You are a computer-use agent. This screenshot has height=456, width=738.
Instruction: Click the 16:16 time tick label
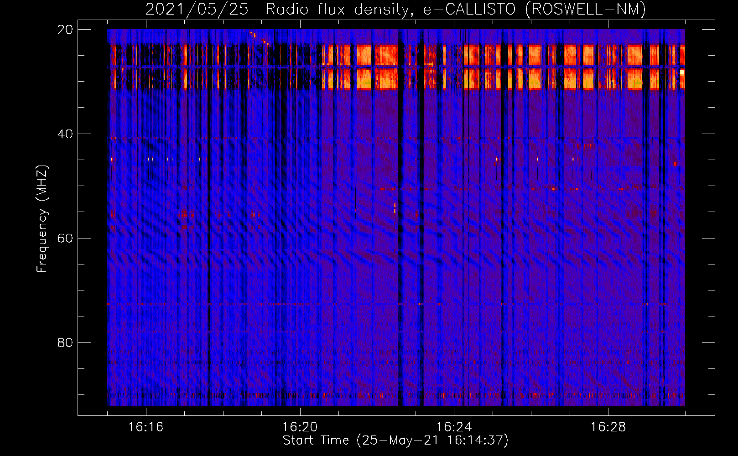point(146,427)
